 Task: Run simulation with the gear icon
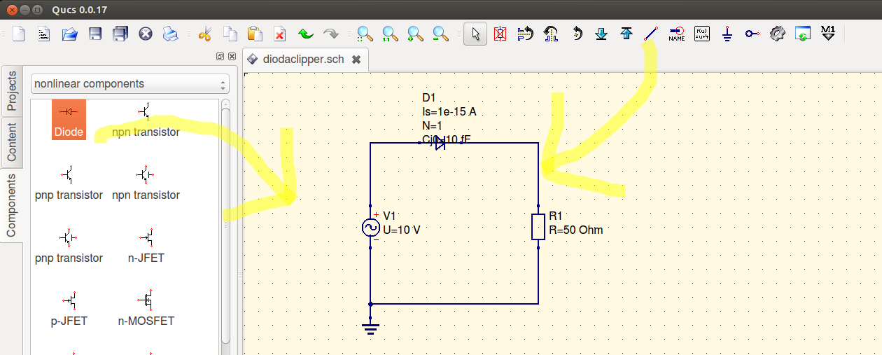point(777,34)
